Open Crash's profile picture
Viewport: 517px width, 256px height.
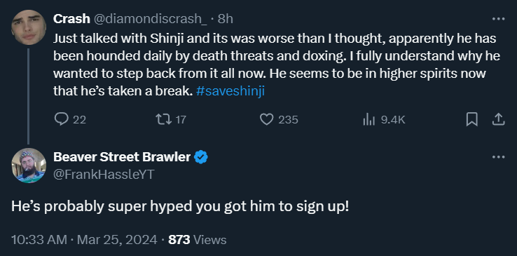pos(28,28)
